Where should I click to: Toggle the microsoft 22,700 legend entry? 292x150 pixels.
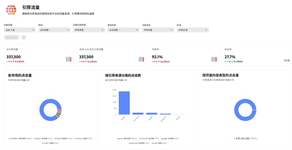pyautogui.click(x=149, y=138)
